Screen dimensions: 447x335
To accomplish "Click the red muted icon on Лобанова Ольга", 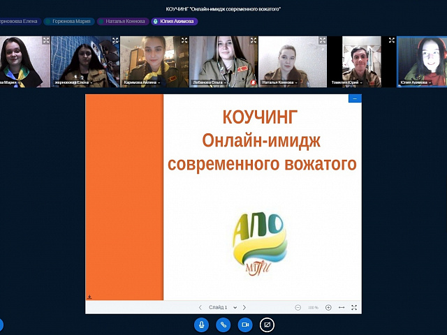I will pos(254,82).
